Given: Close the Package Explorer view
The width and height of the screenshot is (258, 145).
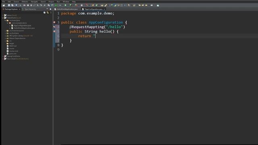Looking at the screenshot, I should tap(19, 9).
